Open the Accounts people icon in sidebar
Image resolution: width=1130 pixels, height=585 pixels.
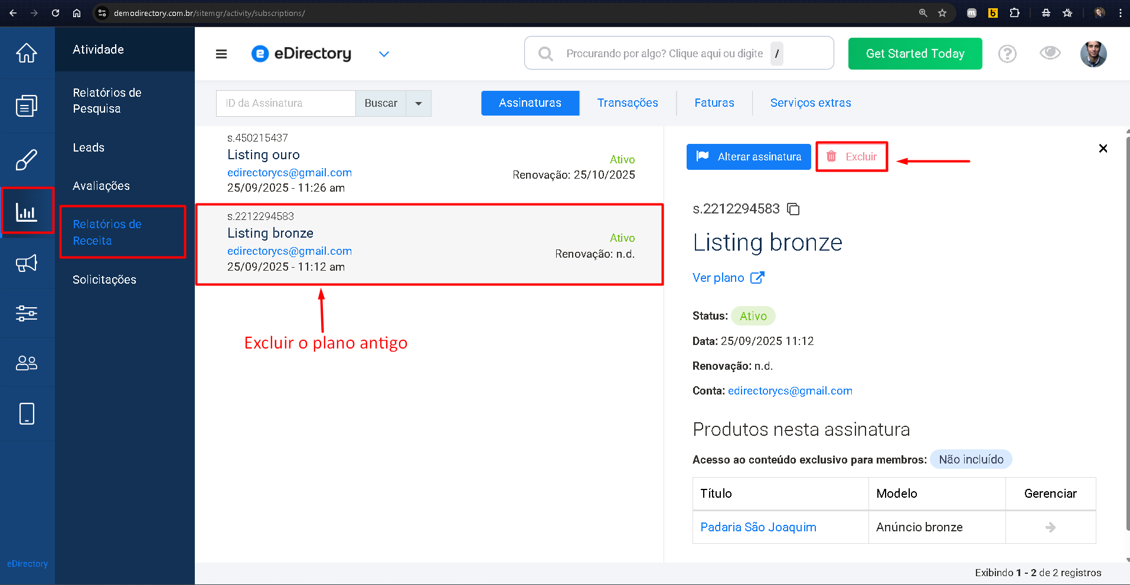point(27,363)
